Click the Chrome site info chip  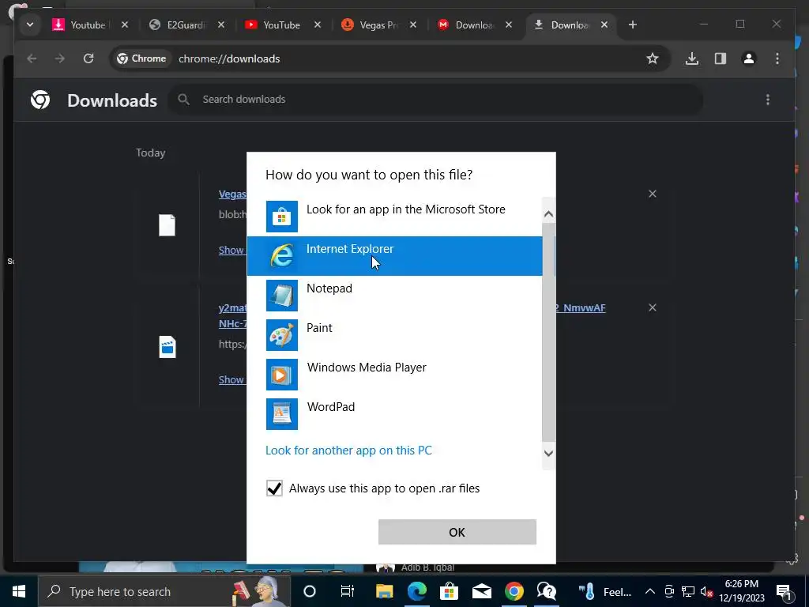142,58
